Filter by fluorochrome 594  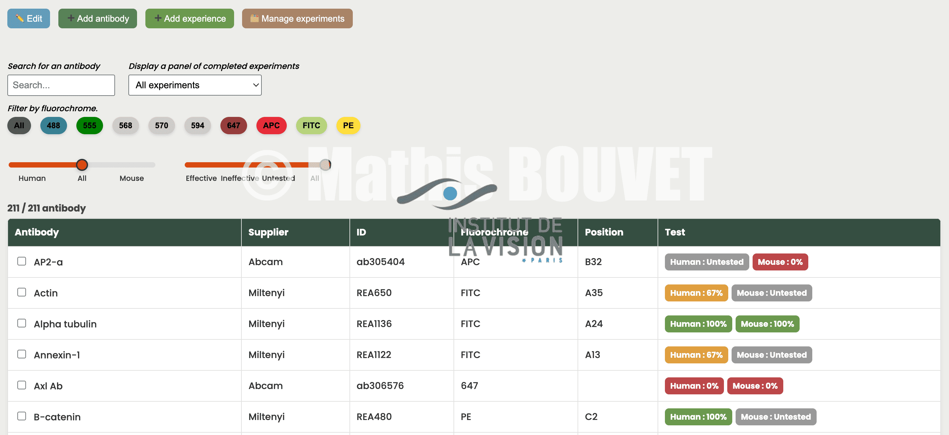[197, 126]
